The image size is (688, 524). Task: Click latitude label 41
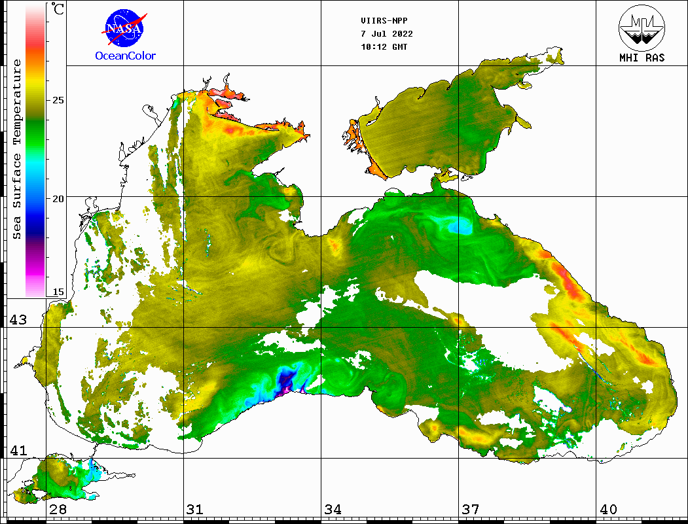(x=18, y=450)
